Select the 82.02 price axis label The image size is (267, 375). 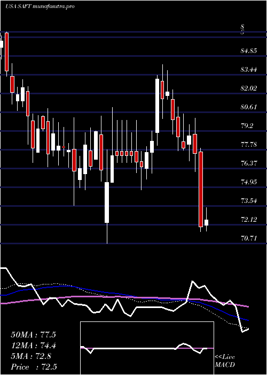point(249,88)
